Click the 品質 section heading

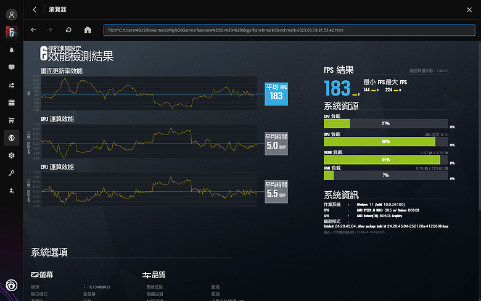coord(158,274)
